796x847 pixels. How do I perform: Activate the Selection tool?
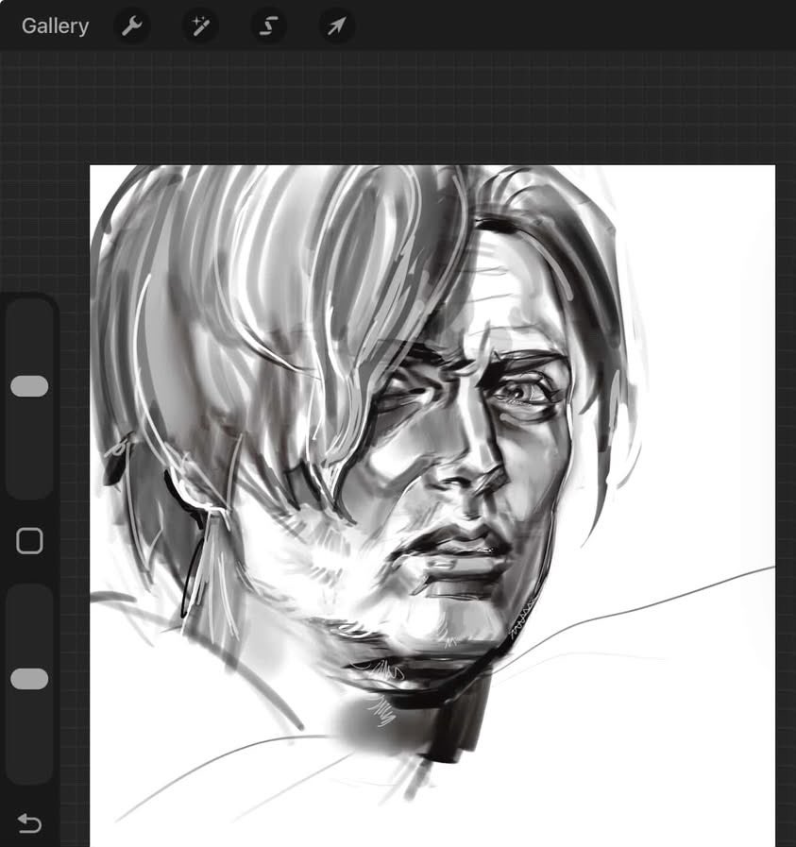[x=268, y=25]
